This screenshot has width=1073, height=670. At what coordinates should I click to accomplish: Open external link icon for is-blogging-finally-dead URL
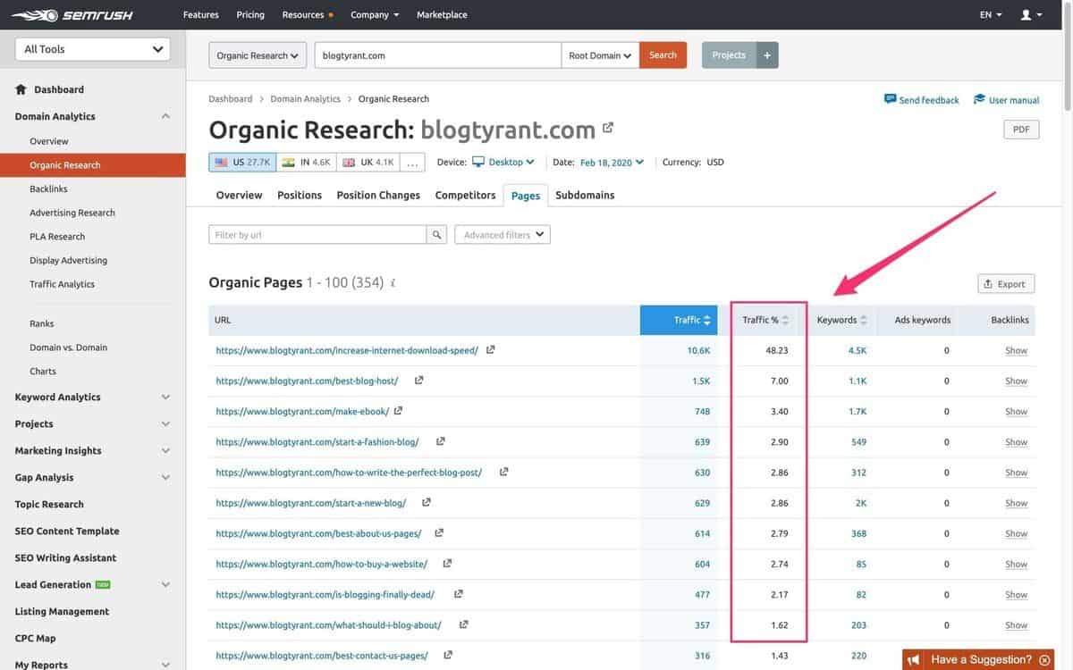click(458, 594)
